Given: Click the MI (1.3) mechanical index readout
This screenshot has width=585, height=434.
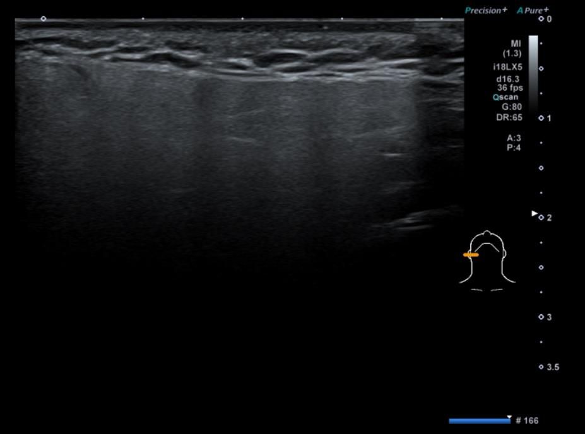Looking at the screenshot, I should click(512, 49).
